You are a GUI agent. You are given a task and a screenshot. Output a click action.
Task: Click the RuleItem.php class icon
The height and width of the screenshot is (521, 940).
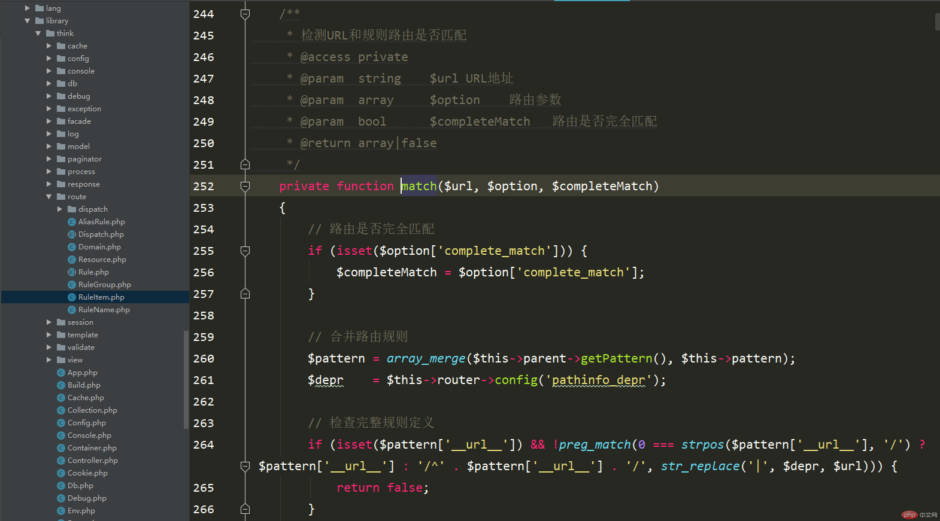tap(72, 297)
